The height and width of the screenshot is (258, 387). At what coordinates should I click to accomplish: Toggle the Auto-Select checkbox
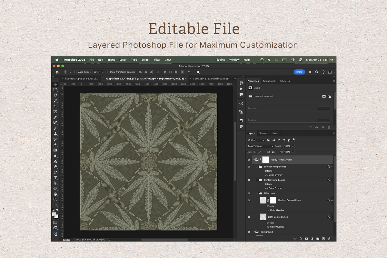click(75, 72)
